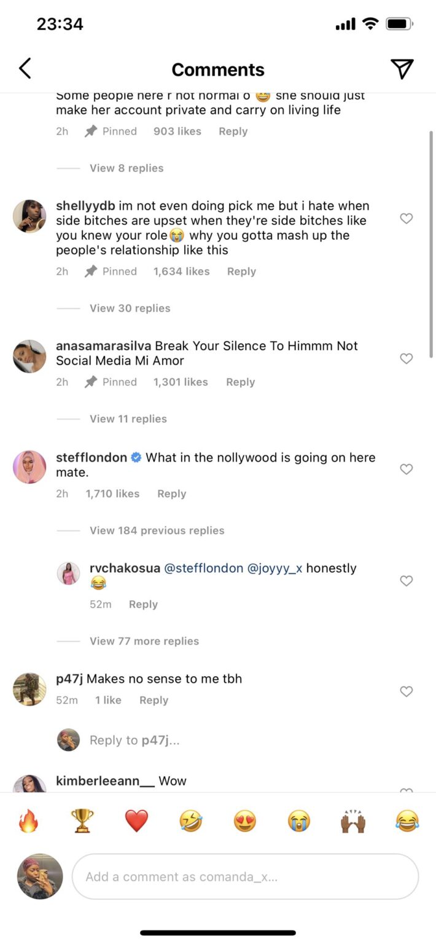Screen dimensions: 436x944
Task: View the 1,634 likes on shellyydb's comment
Action: [x=181, y=271]
